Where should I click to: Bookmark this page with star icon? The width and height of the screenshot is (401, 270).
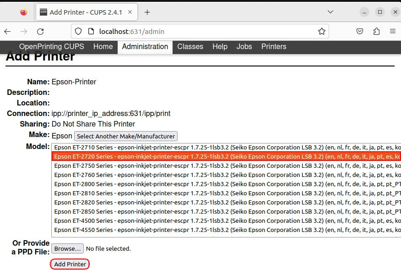click(x=322, y=31)
